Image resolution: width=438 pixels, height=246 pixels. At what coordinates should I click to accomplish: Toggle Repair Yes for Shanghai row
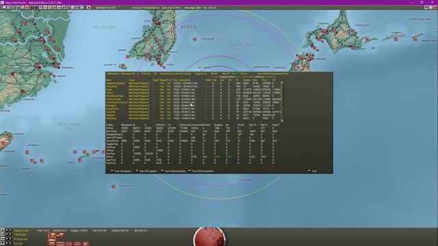pyautogui.click(x=162, y=106)
